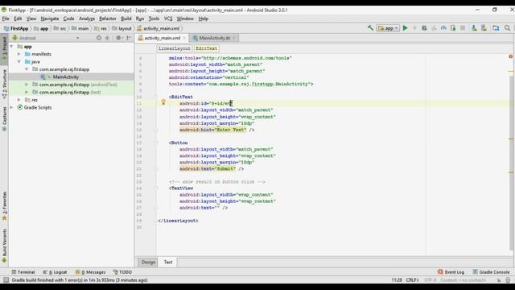Open the app run configuration dropdown
This screenshot has height=290, width=515.
click(388, 28)
